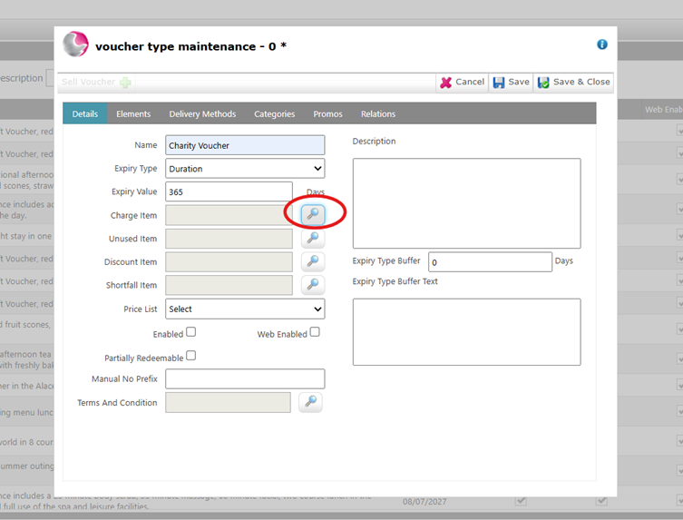Screen dimensions: 683x520
Task: Open the Charge Item lookup magnifier
Action: pos(313,214)
